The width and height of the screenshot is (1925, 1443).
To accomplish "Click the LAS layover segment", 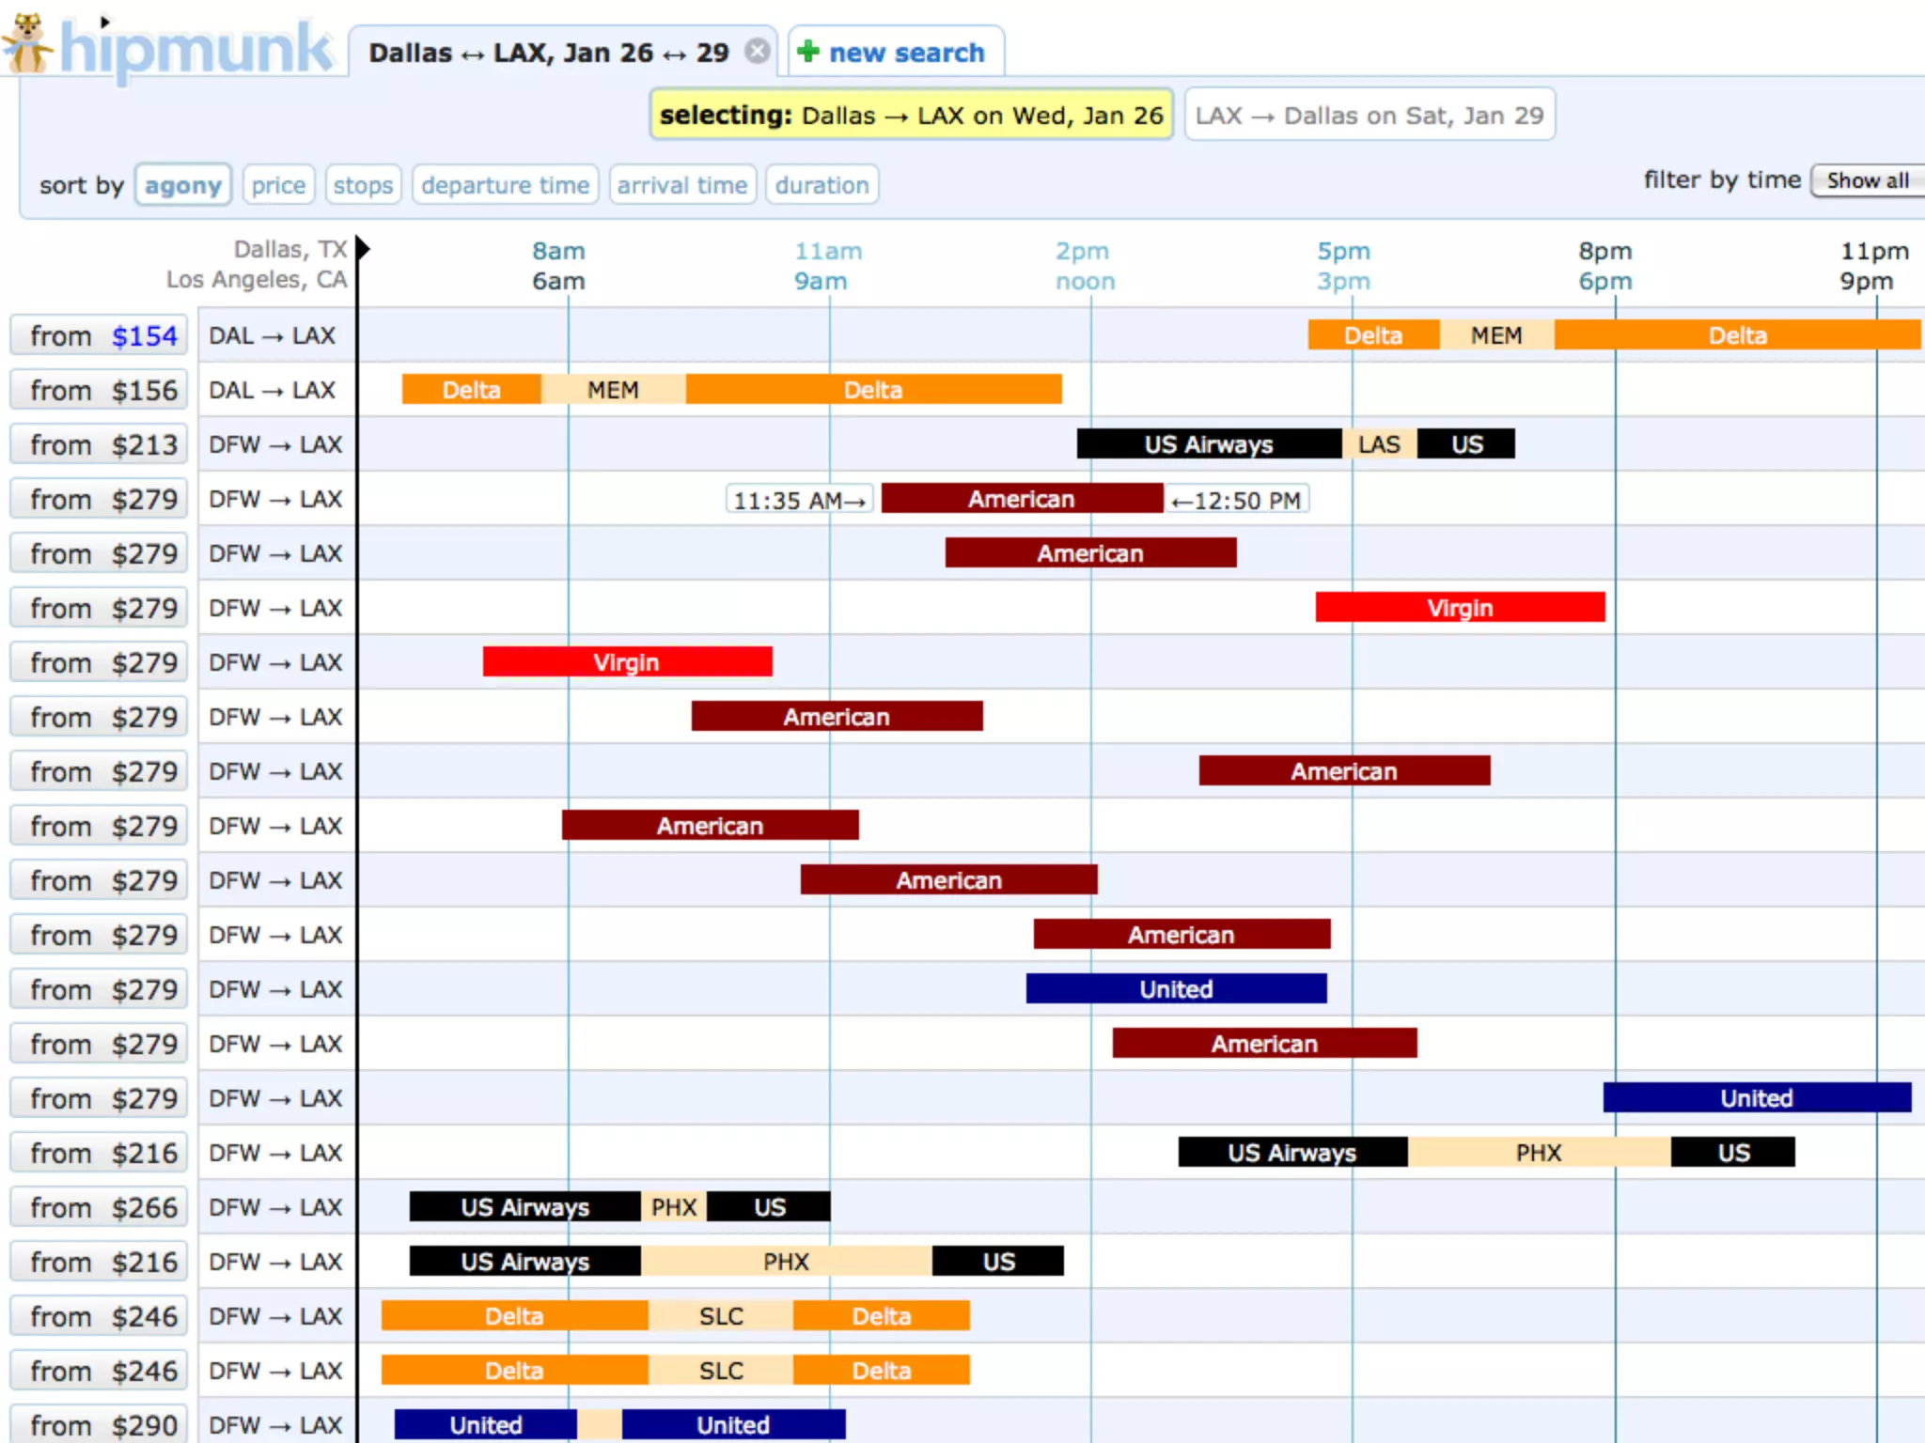I will pos(1379,444).
